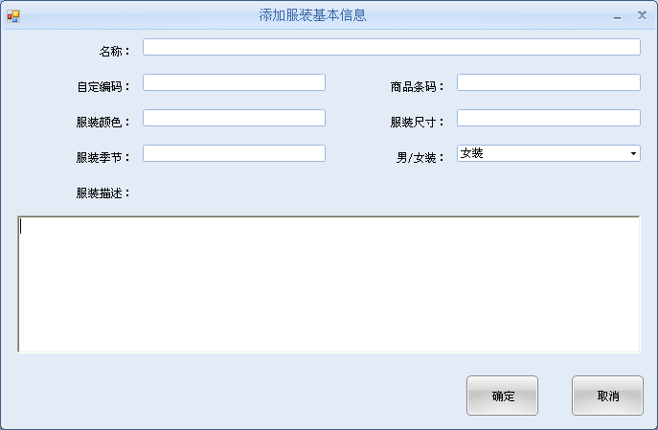This screenshot has width=658, height=430.
Task: Click inside the 服装描述 text area
Action: [x=329, y=284]
